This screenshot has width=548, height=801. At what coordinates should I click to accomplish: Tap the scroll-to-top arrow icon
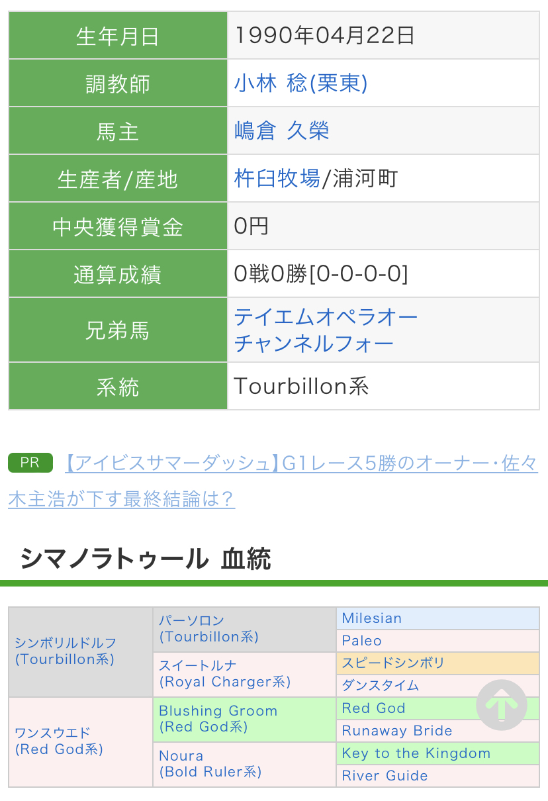502,706
